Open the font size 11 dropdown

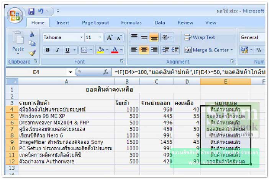(100, 37)
